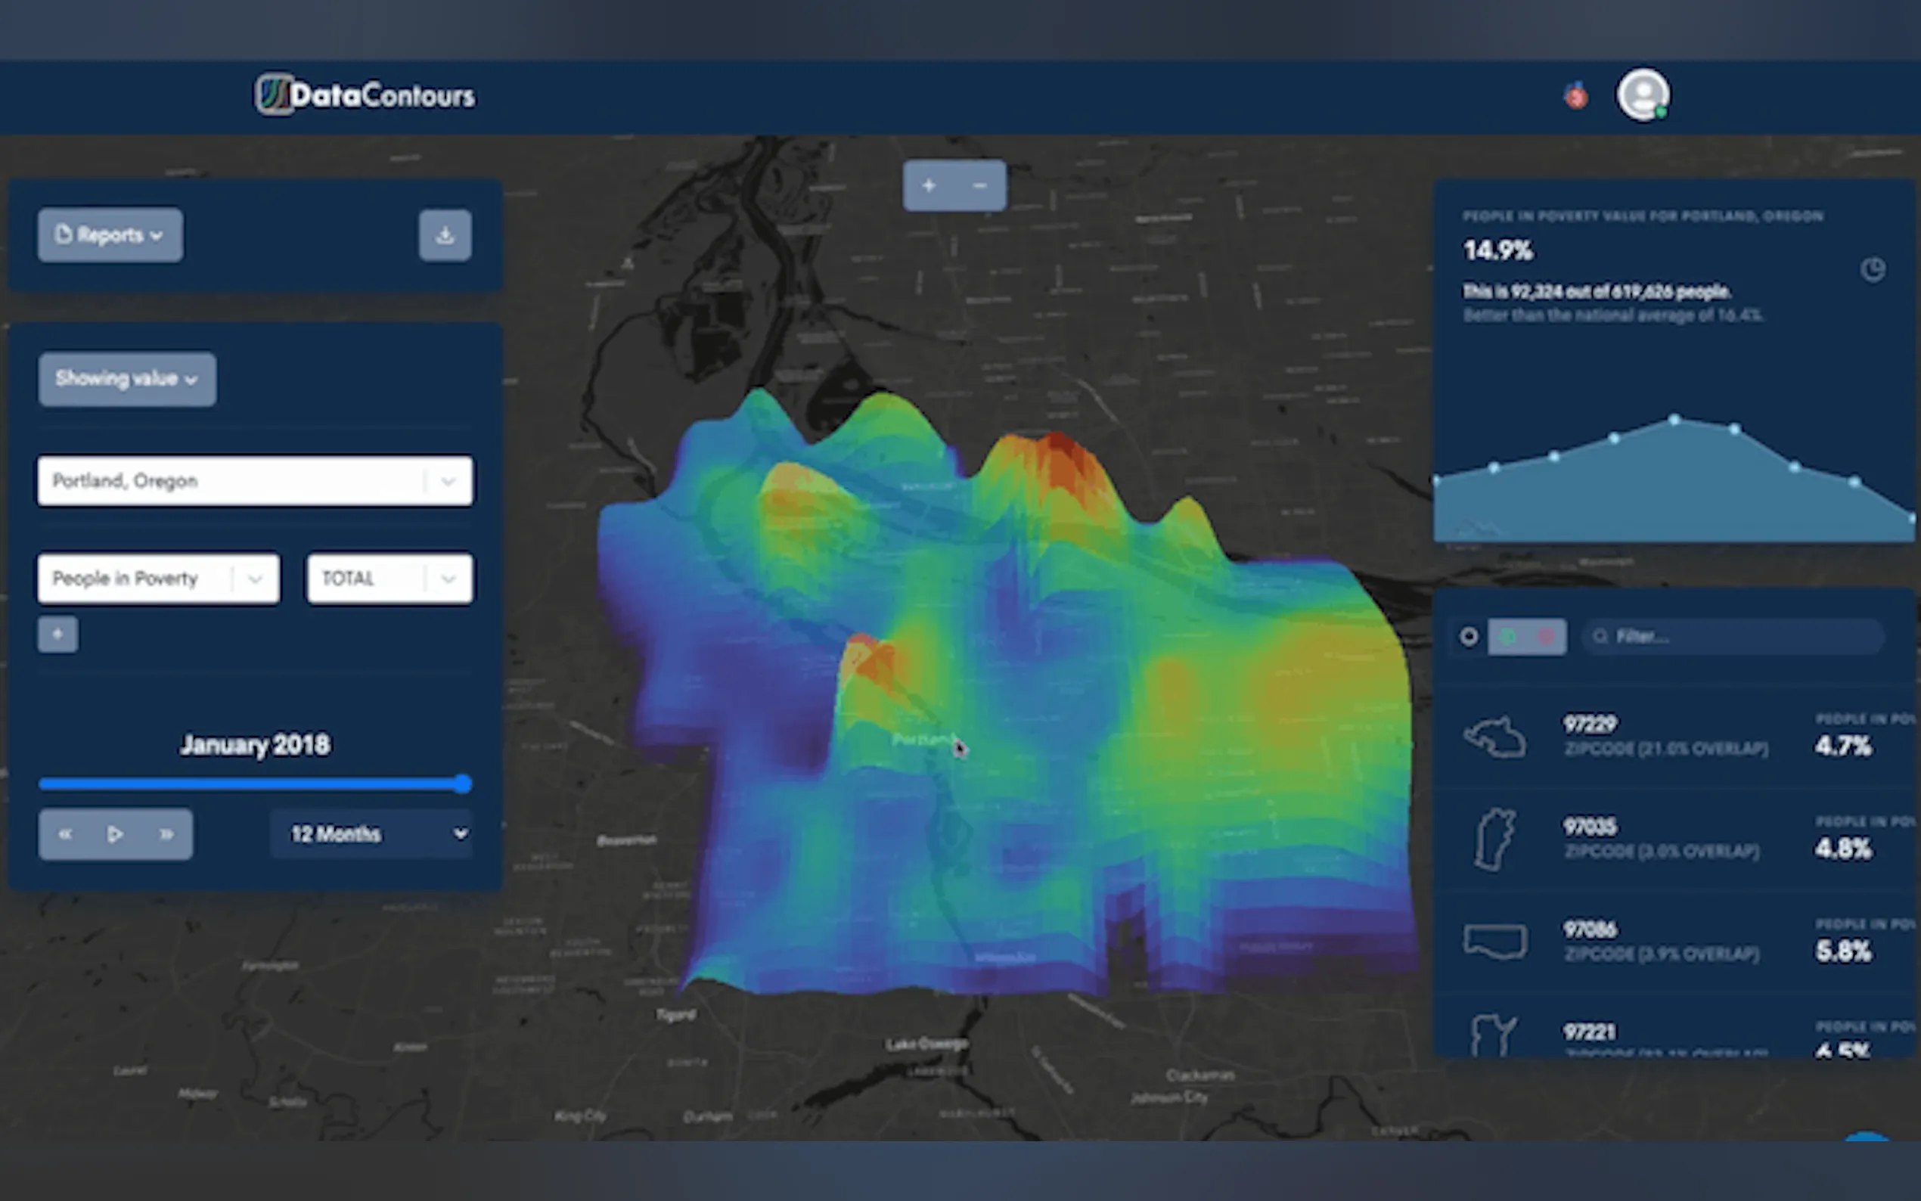Click the Filter search field

click(x=1731, y=636)
